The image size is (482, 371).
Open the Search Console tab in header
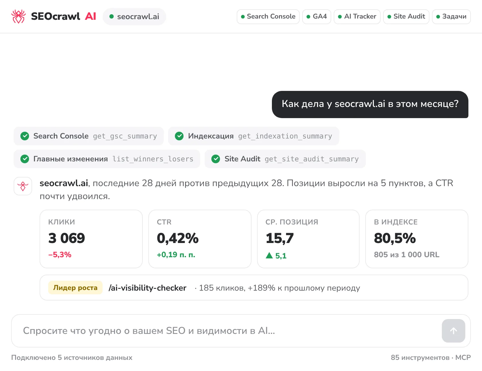click(x=268, y=16)
